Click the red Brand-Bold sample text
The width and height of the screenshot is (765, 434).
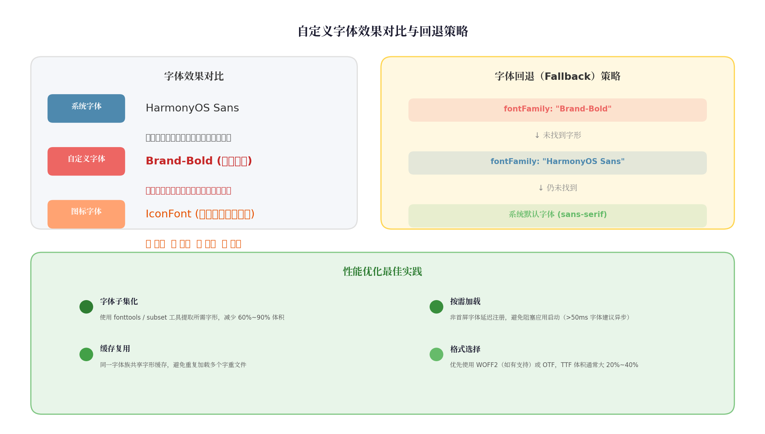(199, 161)
